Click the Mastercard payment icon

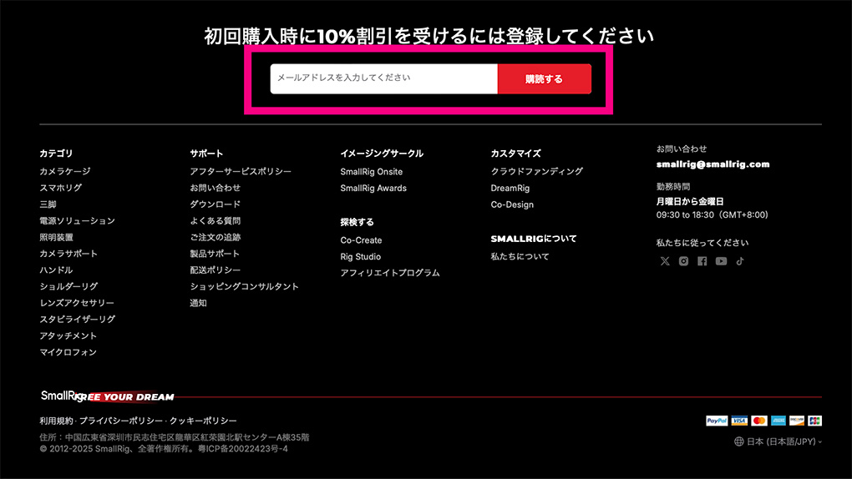coord(759,421)
